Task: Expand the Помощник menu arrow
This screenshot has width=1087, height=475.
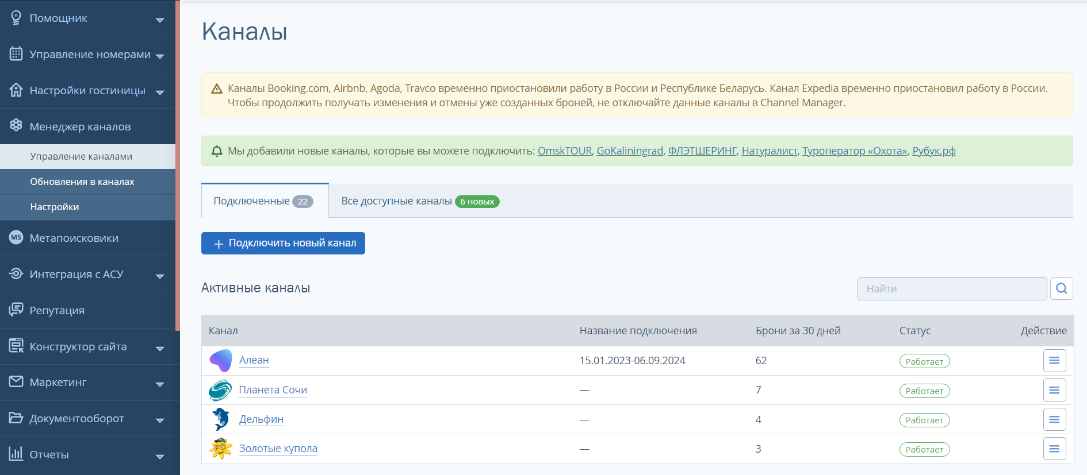Action: coord(160,20)
